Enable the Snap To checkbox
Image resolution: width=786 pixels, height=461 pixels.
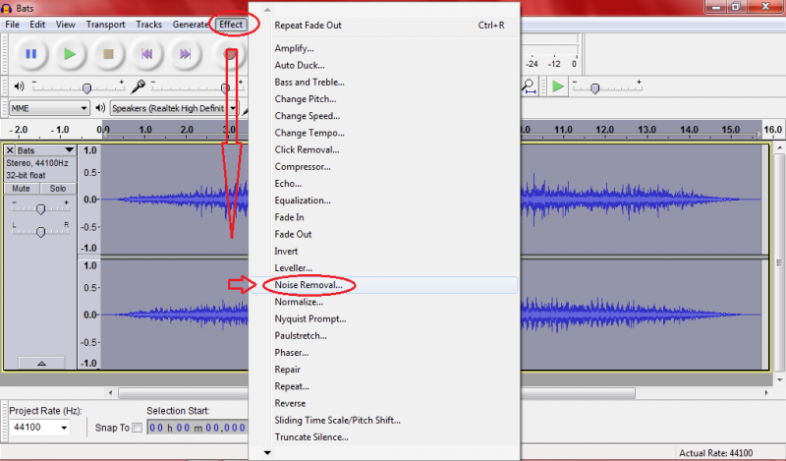pyautogui.click(x=137, y=428)
